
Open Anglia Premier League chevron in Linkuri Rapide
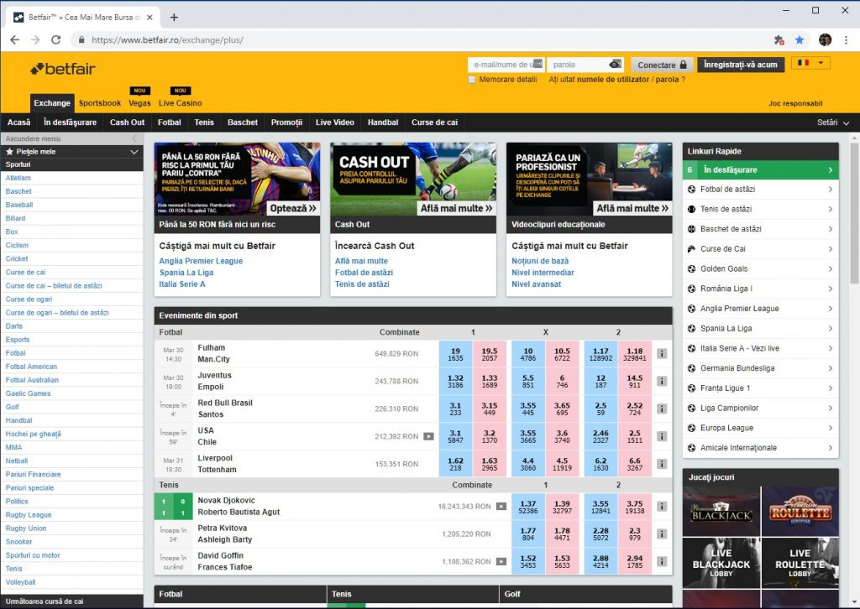831,309
